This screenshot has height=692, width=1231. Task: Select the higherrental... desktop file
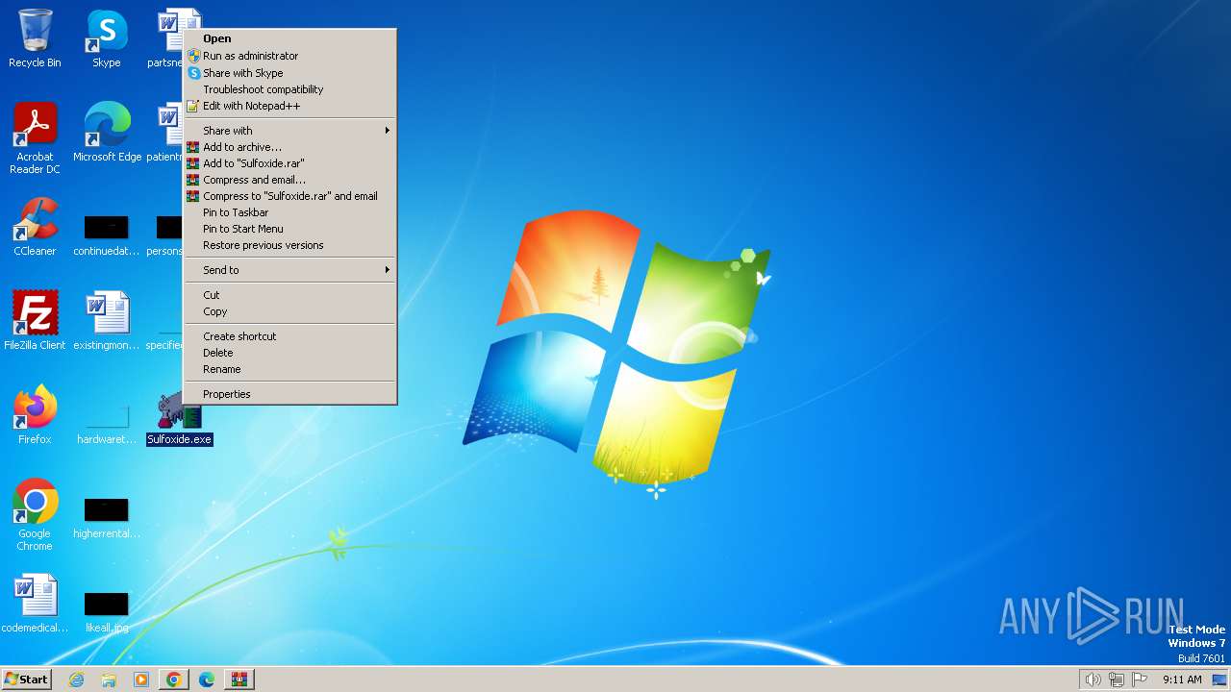pos(107,518)
